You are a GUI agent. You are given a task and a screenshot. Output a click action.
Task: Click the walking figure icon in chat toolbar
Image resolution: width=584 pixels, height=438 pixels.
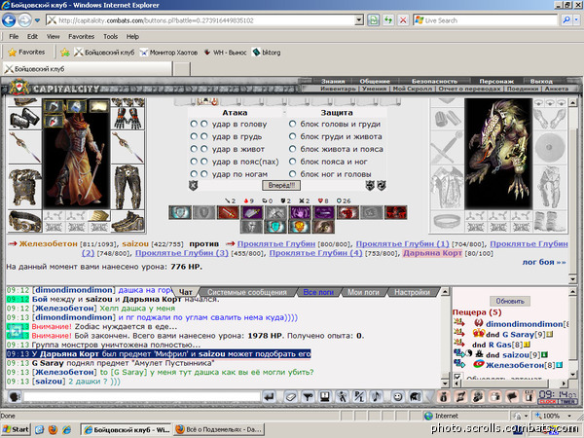click(342, 397)
